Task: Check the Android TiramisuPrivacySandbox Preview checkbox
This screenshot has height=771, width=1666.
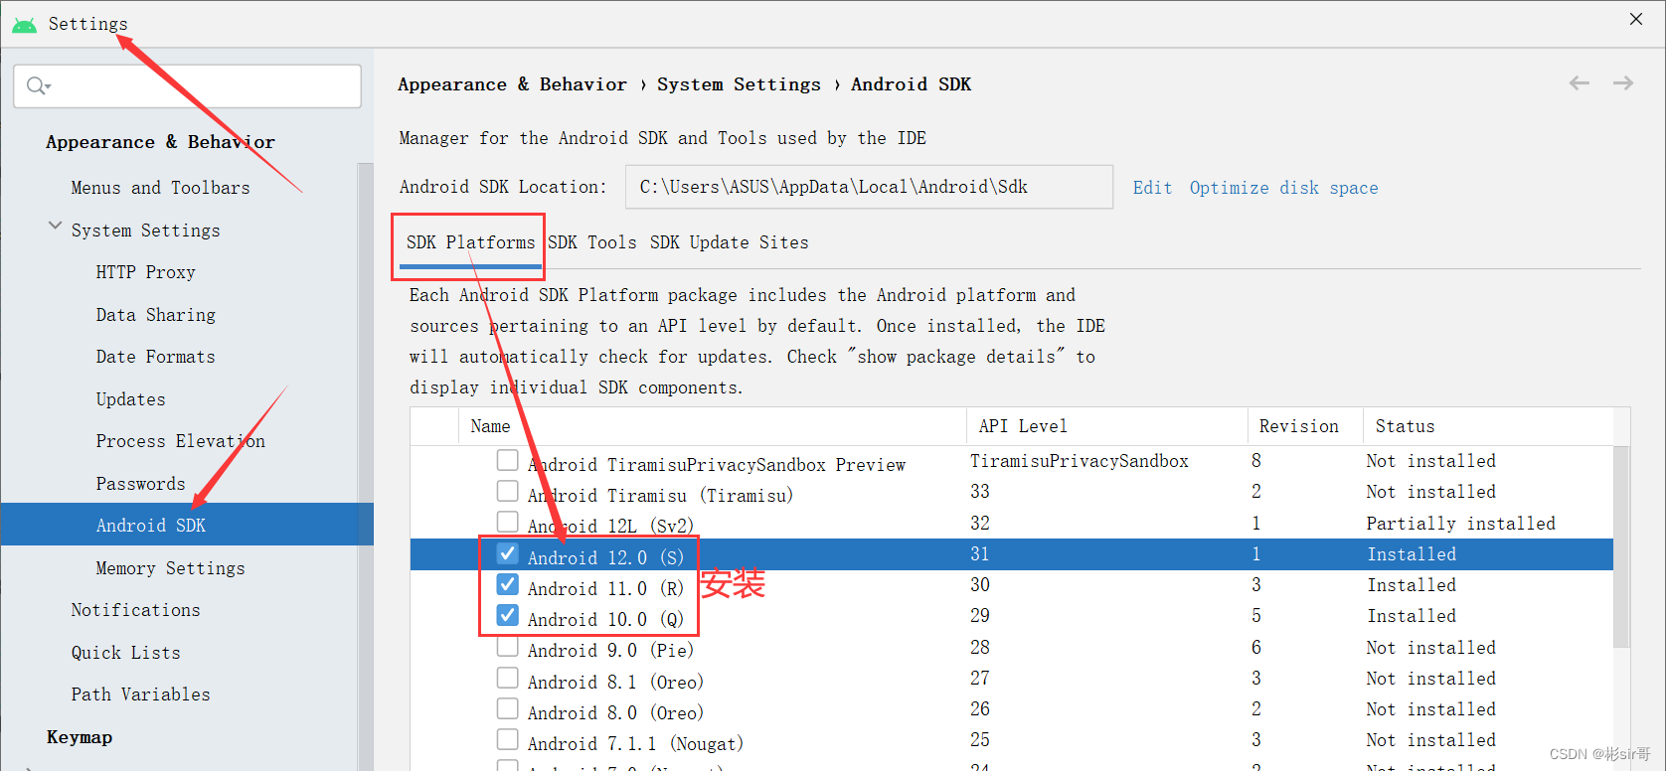Action: pos(508,460)
